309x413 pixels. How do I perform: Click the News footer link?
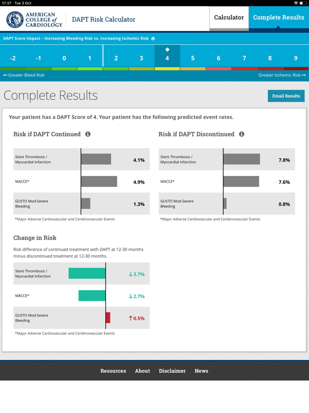201,371
